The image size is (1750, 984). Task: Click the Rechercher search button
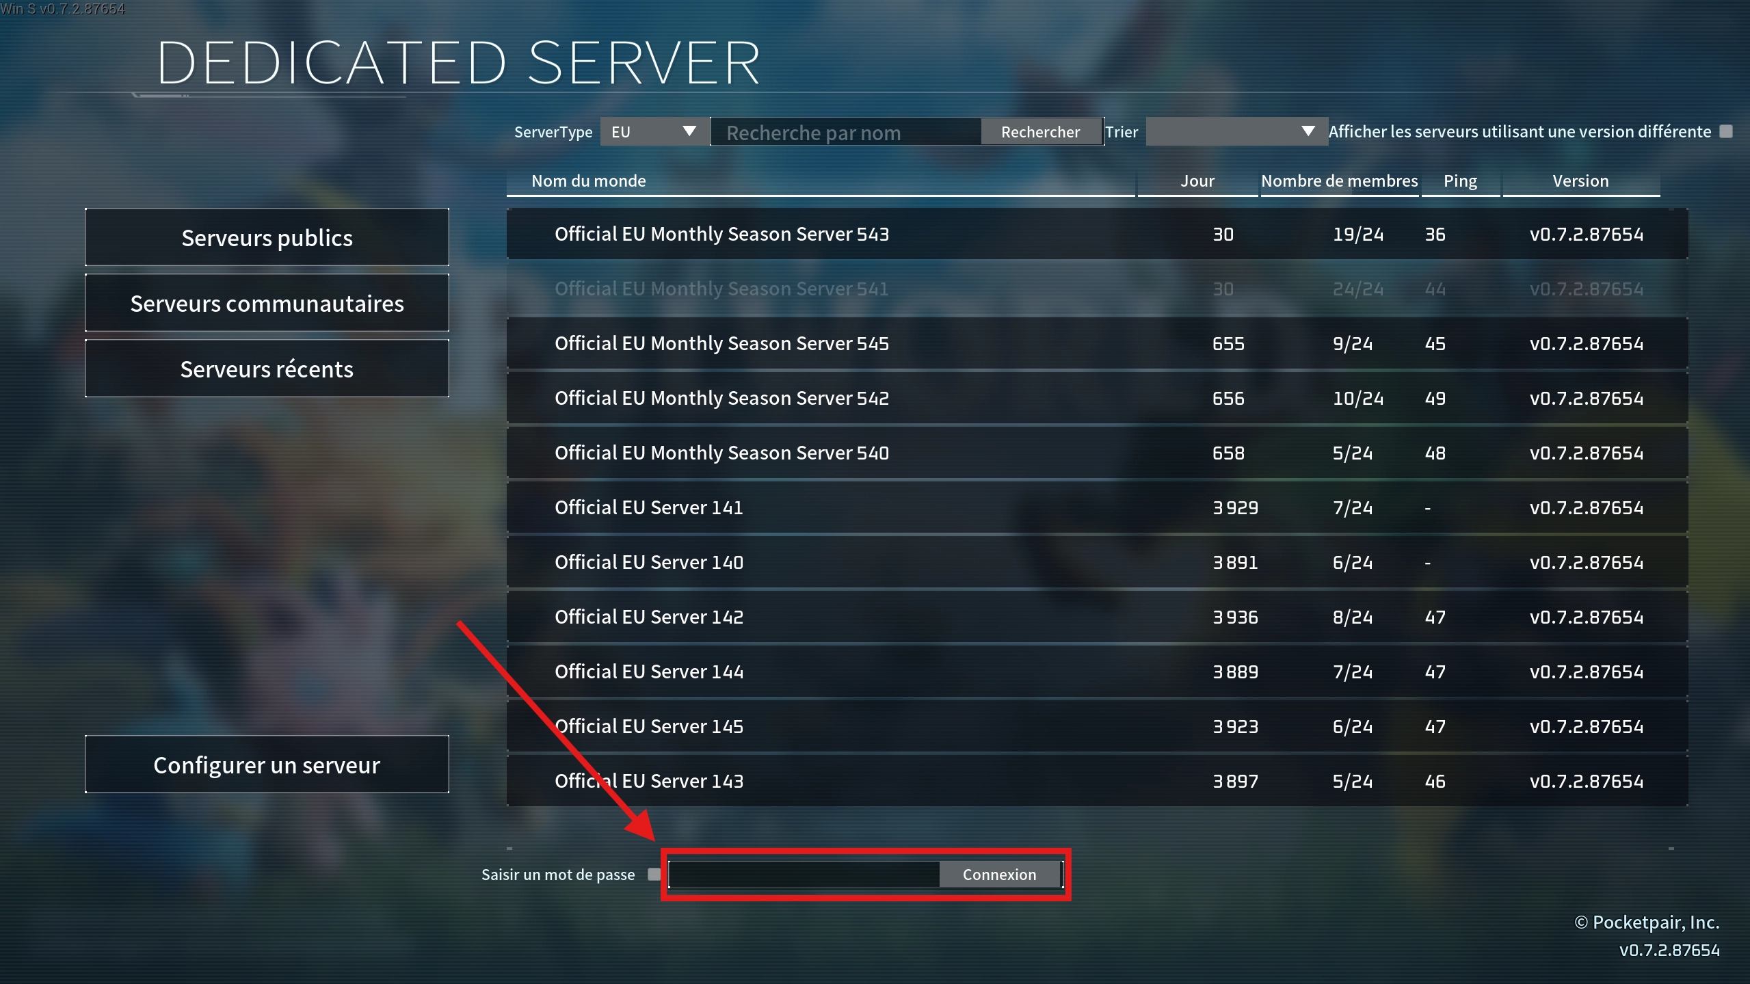1041,131
